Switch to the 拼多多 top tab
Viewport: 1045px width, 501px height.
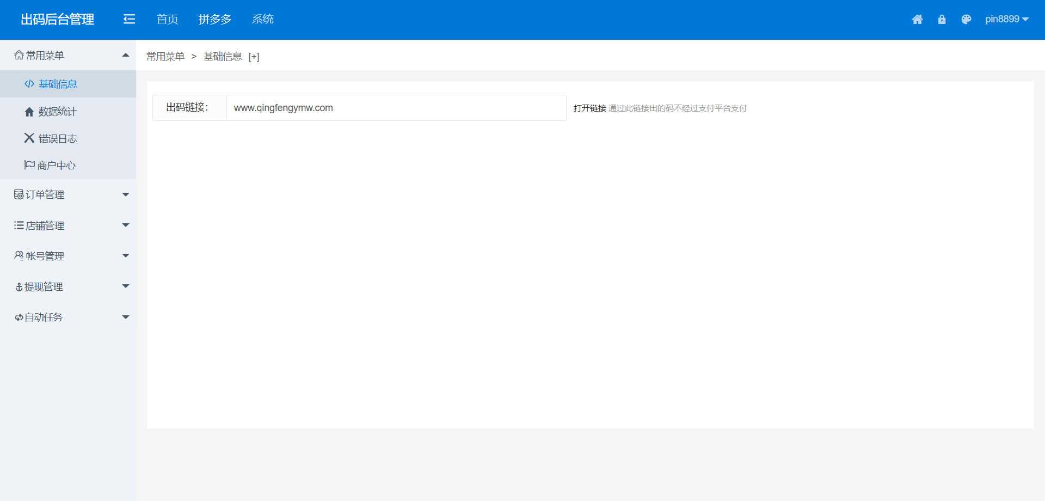[x=215, y=20]
